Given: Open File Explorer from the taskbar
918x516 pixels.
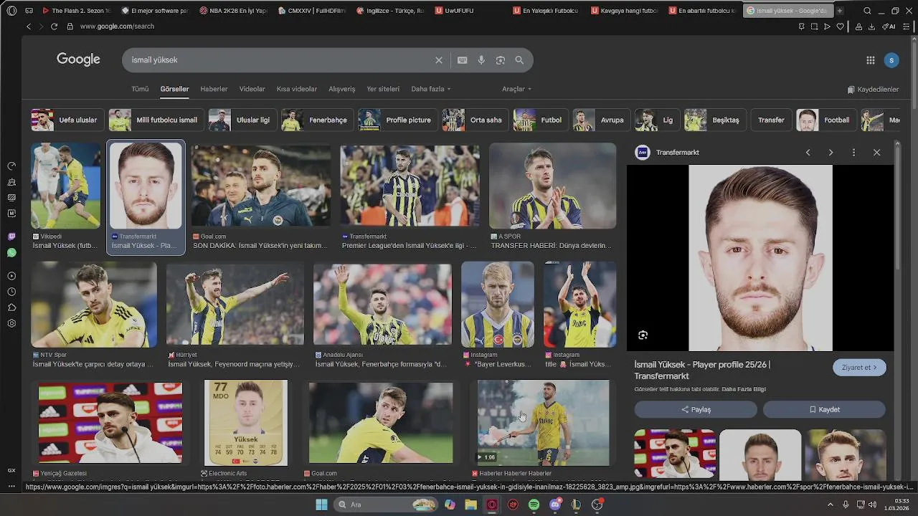Looking at the screenshot, I should (x=470, y=505).
